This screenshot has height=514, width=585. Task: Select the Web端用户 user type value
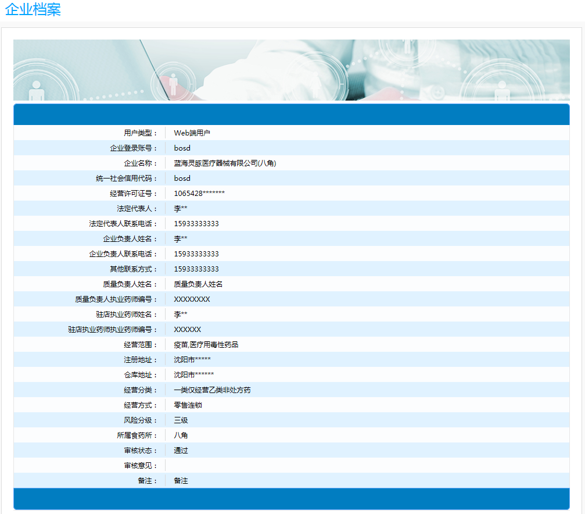tap(192, 133)
